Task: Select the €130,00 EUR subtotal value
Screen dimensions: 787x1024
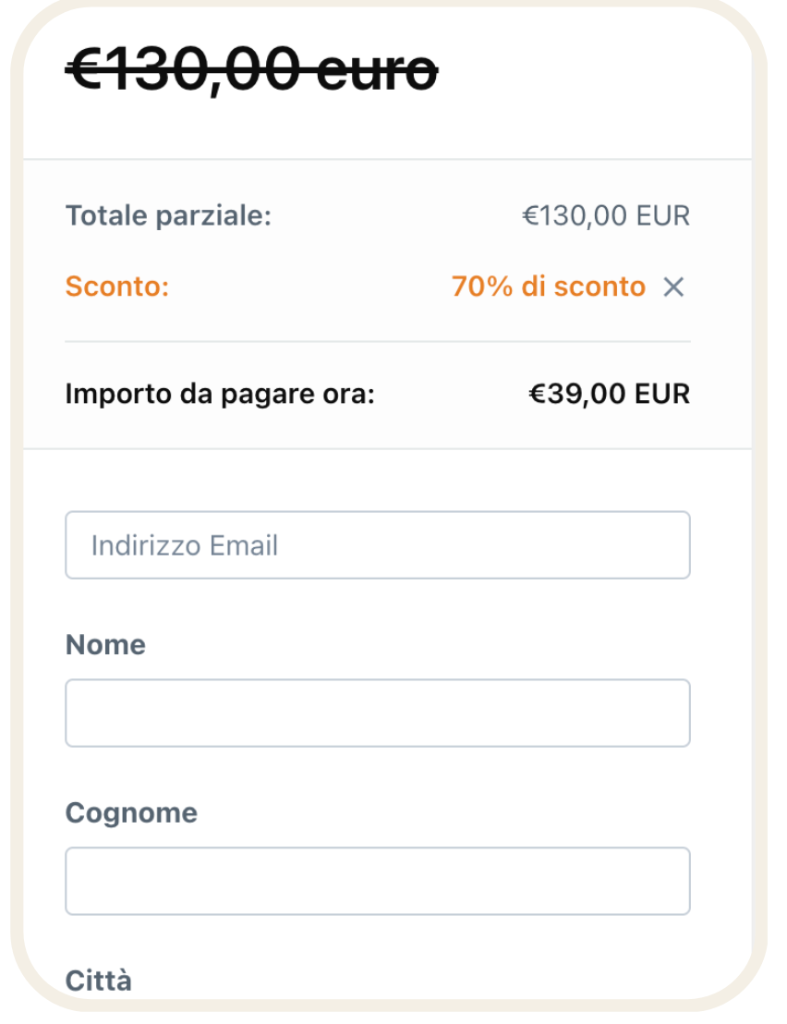Action: [606, 216]
